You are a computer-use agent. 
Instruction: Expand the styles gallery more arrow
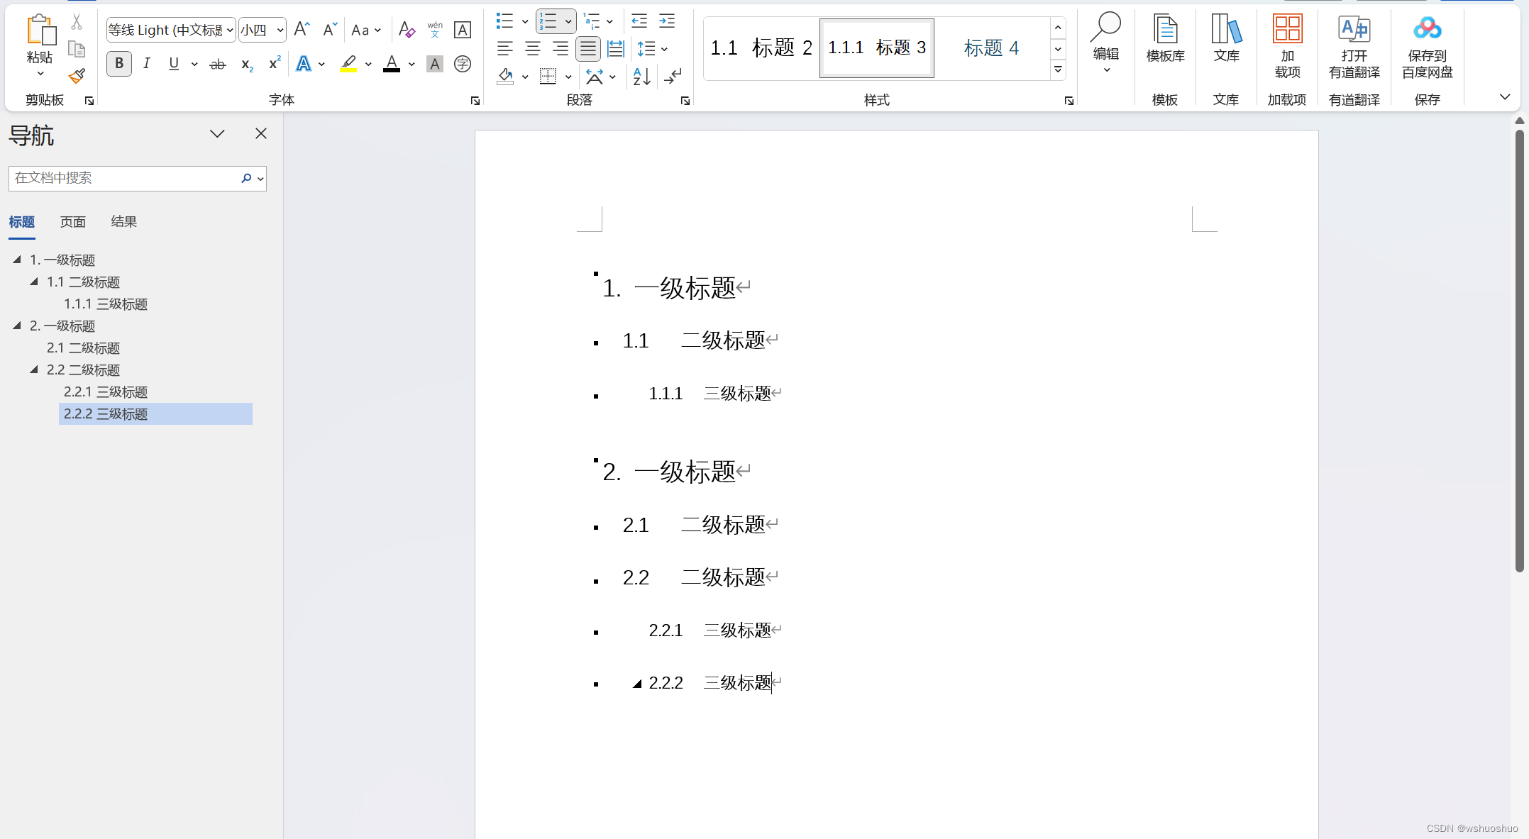point(1058,70)
